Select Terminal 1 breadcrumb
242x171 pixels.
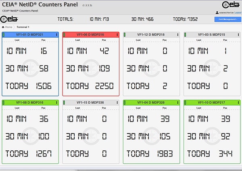pyautogui.click(x=23, y=27)
